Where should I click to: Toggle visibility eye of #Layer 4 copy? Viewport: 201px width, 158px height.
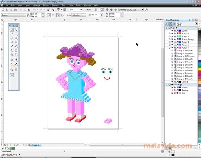pos(172,39)
